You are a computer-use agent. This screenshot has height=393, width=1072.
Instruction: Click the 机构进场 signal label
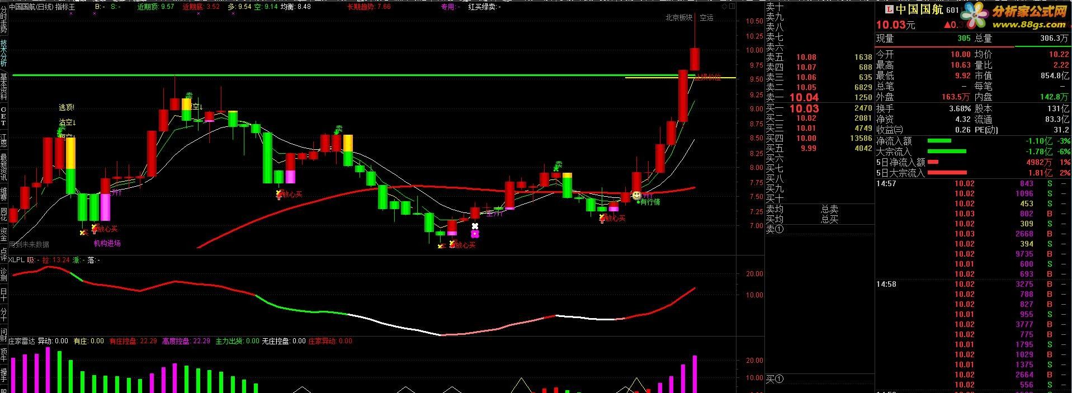click(x=107, y=243)
